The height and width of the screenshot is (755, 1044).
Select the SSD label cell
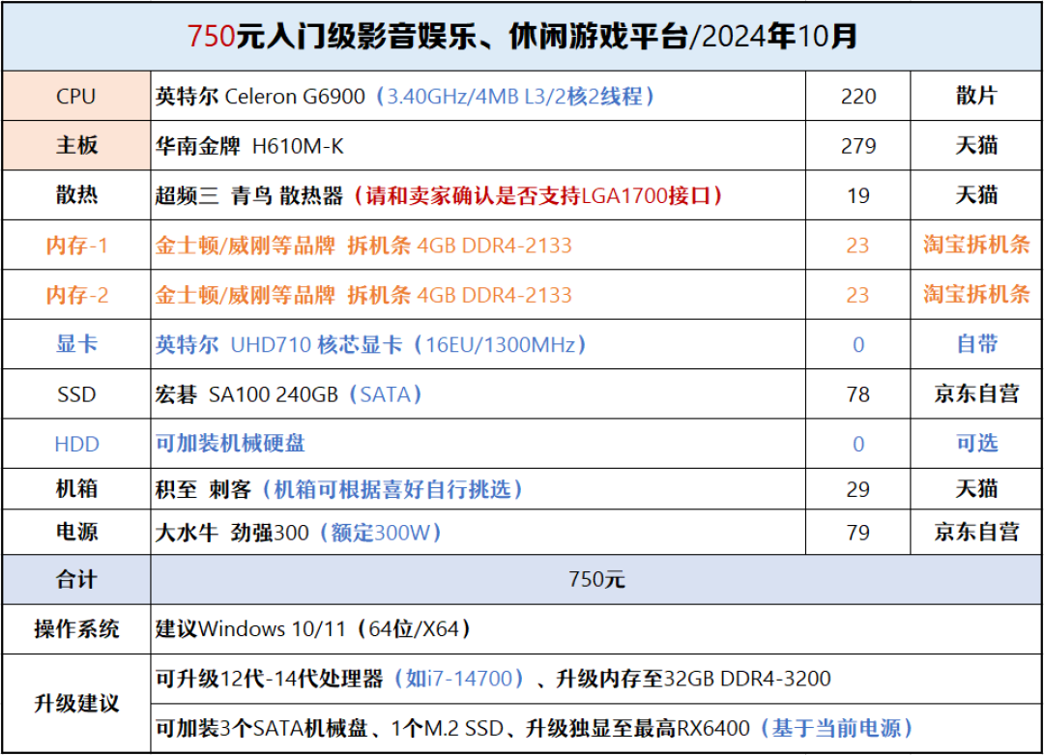[x=76, y=394]
